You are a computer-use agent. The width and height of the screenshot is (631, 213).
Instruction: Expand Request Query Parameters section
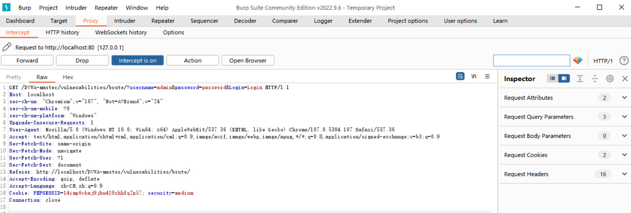click(x=624, y=117)
